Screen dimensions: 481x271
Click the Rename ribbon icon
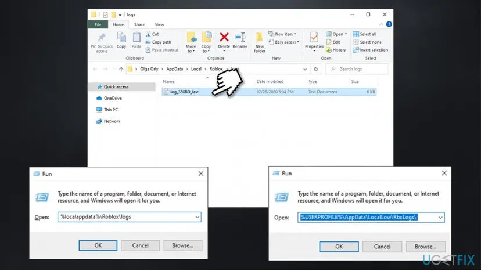(240, 40)
